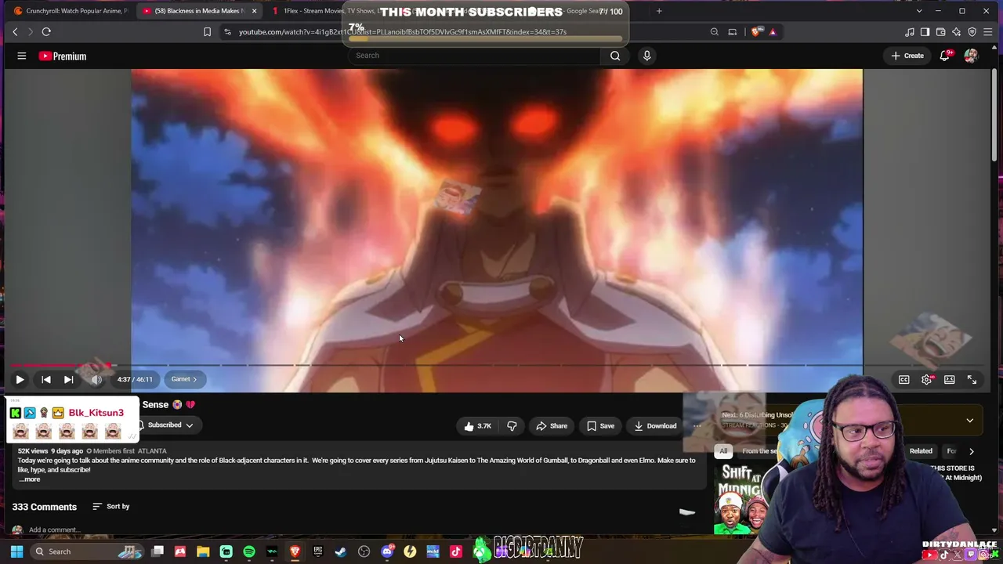Select the Related filter chip
Viewport: 1003px width, 564px height.
point(921,451)
